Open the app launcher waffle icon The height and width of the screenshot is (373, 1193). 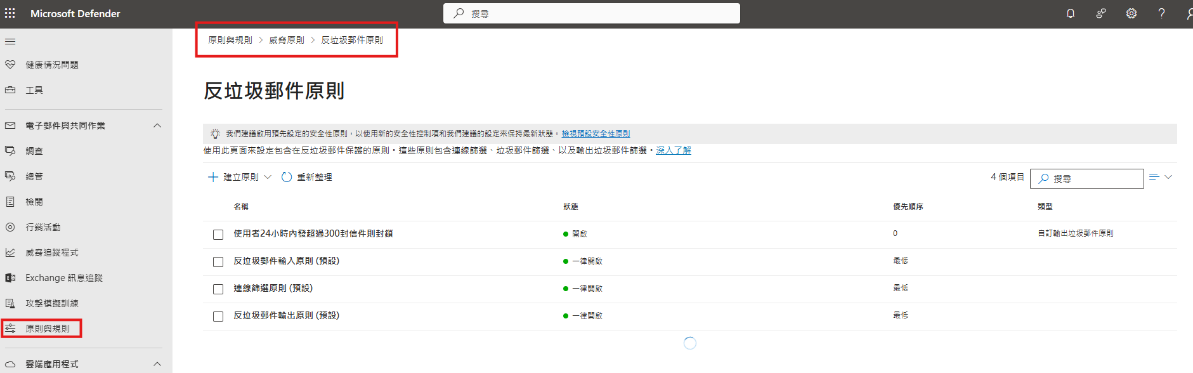click(x=10, y=13)
